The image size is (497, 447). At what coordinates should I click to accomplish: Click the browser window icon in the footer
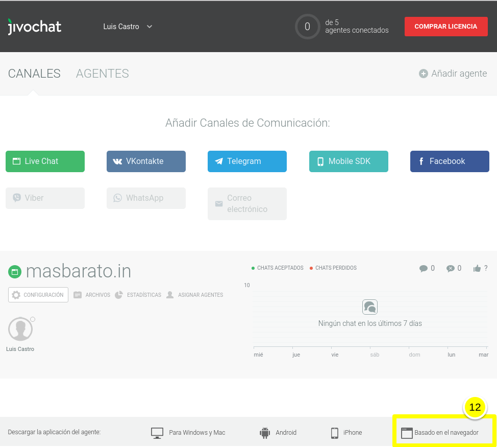pyautogui.click(x=407, y=433)
